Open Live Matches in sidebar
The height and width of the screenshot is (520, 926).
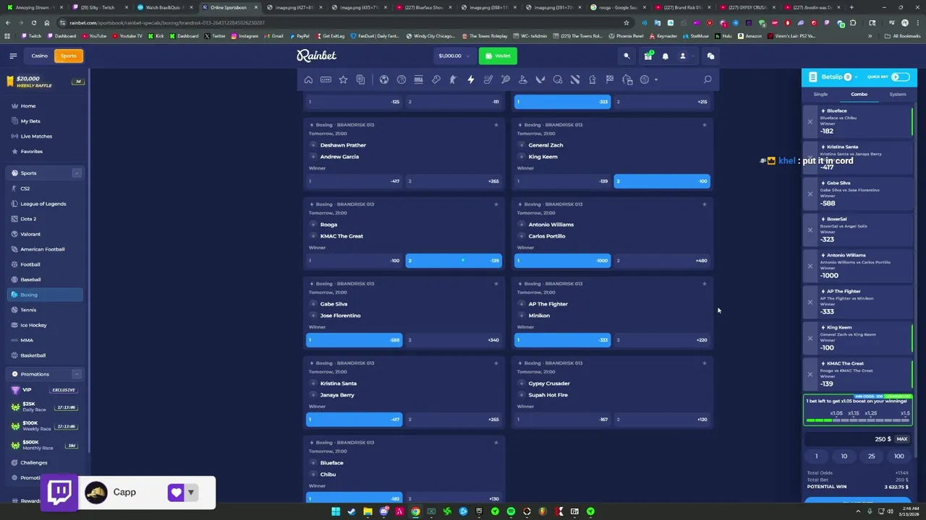click(x=36, y=136)
